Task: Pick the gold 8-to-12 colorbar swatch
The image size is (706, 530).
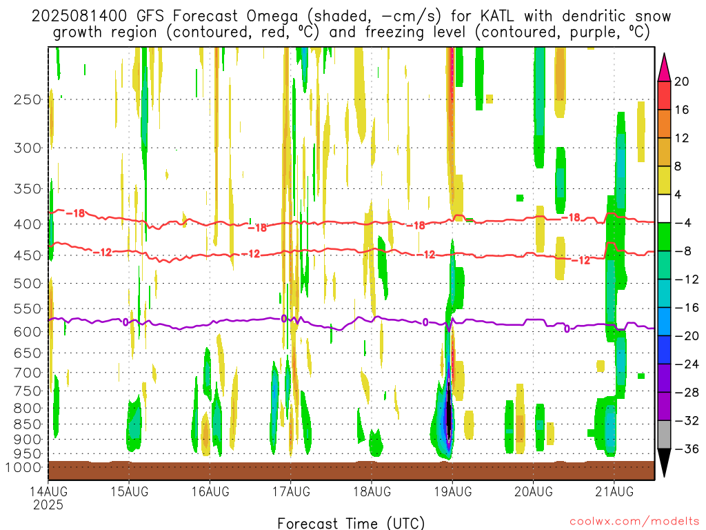Action: [664, 153]
